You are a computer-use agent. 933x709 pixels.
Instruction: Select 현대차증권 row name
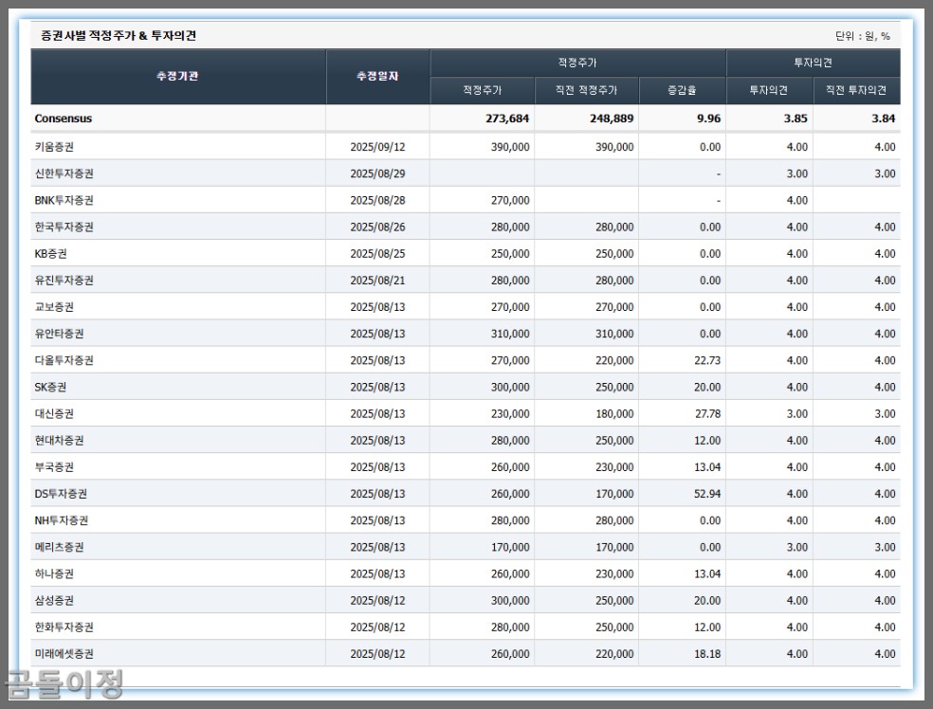click(x=59, y=441)
